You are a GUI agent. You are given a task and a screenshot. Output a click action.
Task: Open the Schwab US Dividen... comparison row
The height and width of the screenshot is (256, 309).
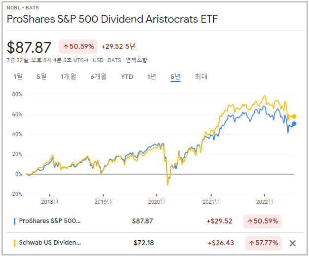[x=154, y=243]
